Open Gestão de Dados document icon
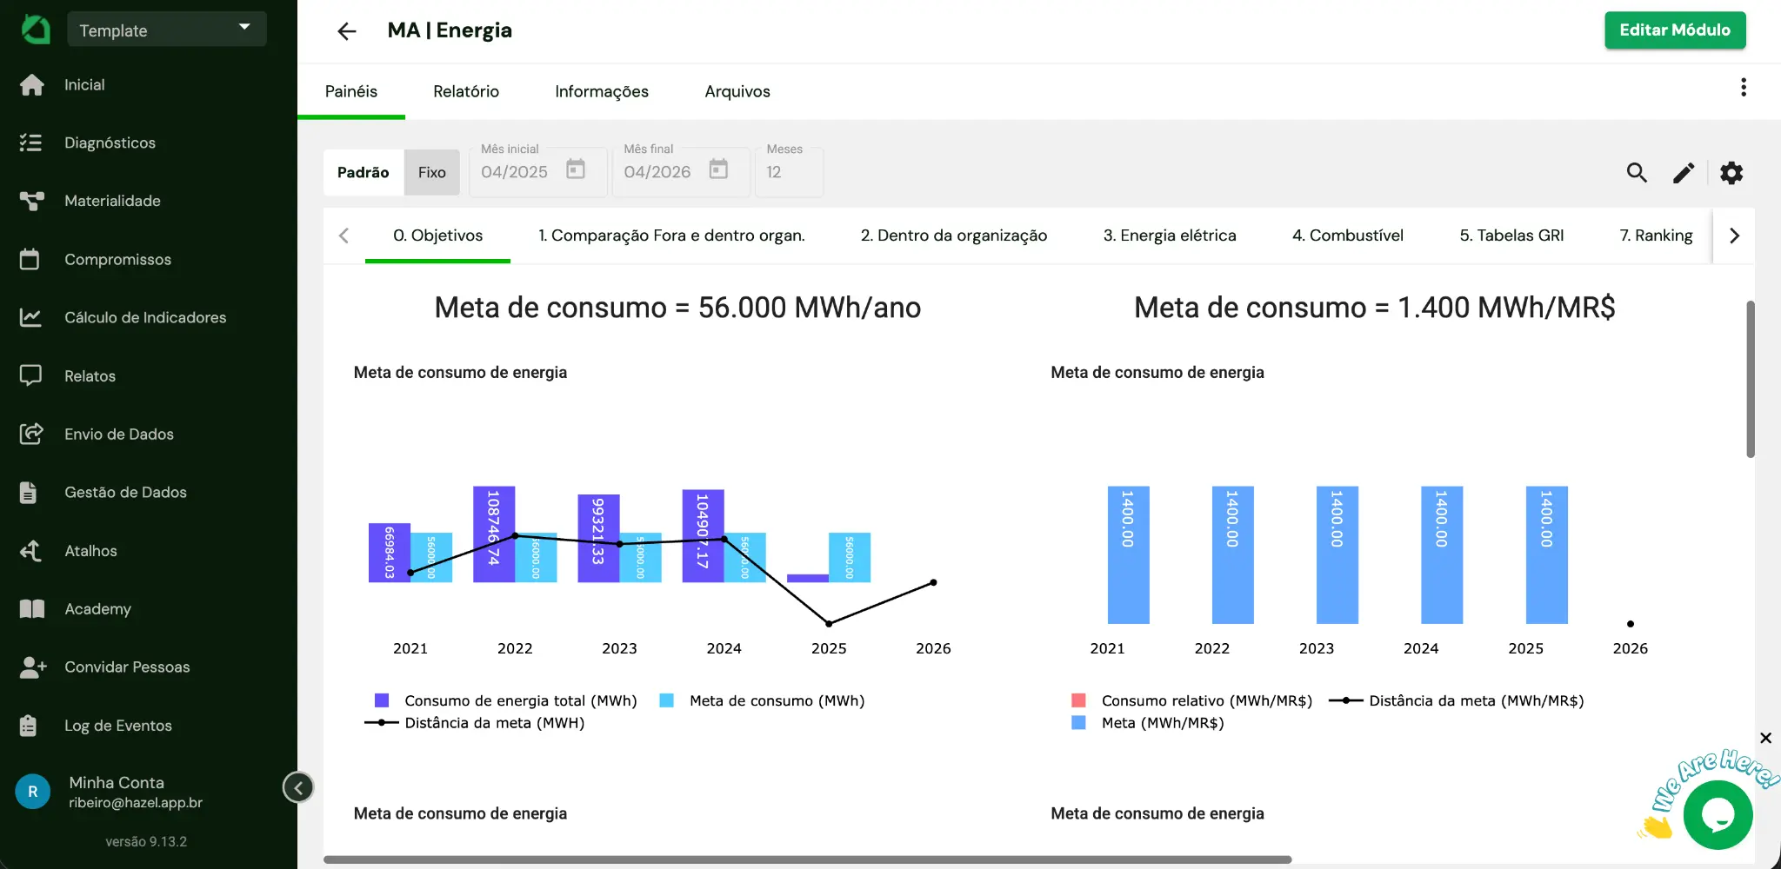 click(x=29, y=492)
